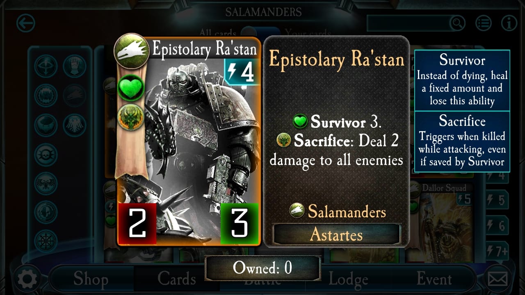Click the Astartes trait button
525x295 pixels.
336,234
